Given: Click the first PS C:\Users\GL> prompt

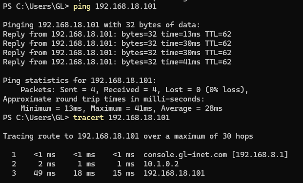Looking at the screenshot, I should (x=36, y=6).
